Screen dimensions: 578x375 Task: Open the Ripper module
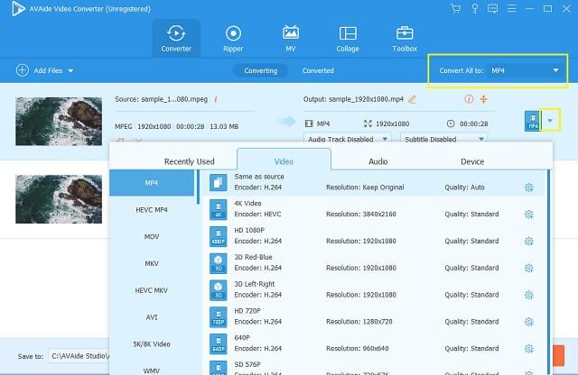pyautogui.click(x=233, y=38)
